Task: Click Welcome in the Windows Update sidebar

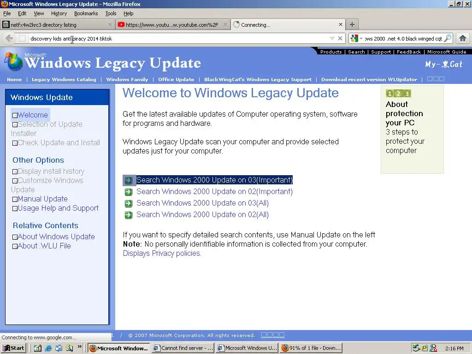Action: click(33, 115)
